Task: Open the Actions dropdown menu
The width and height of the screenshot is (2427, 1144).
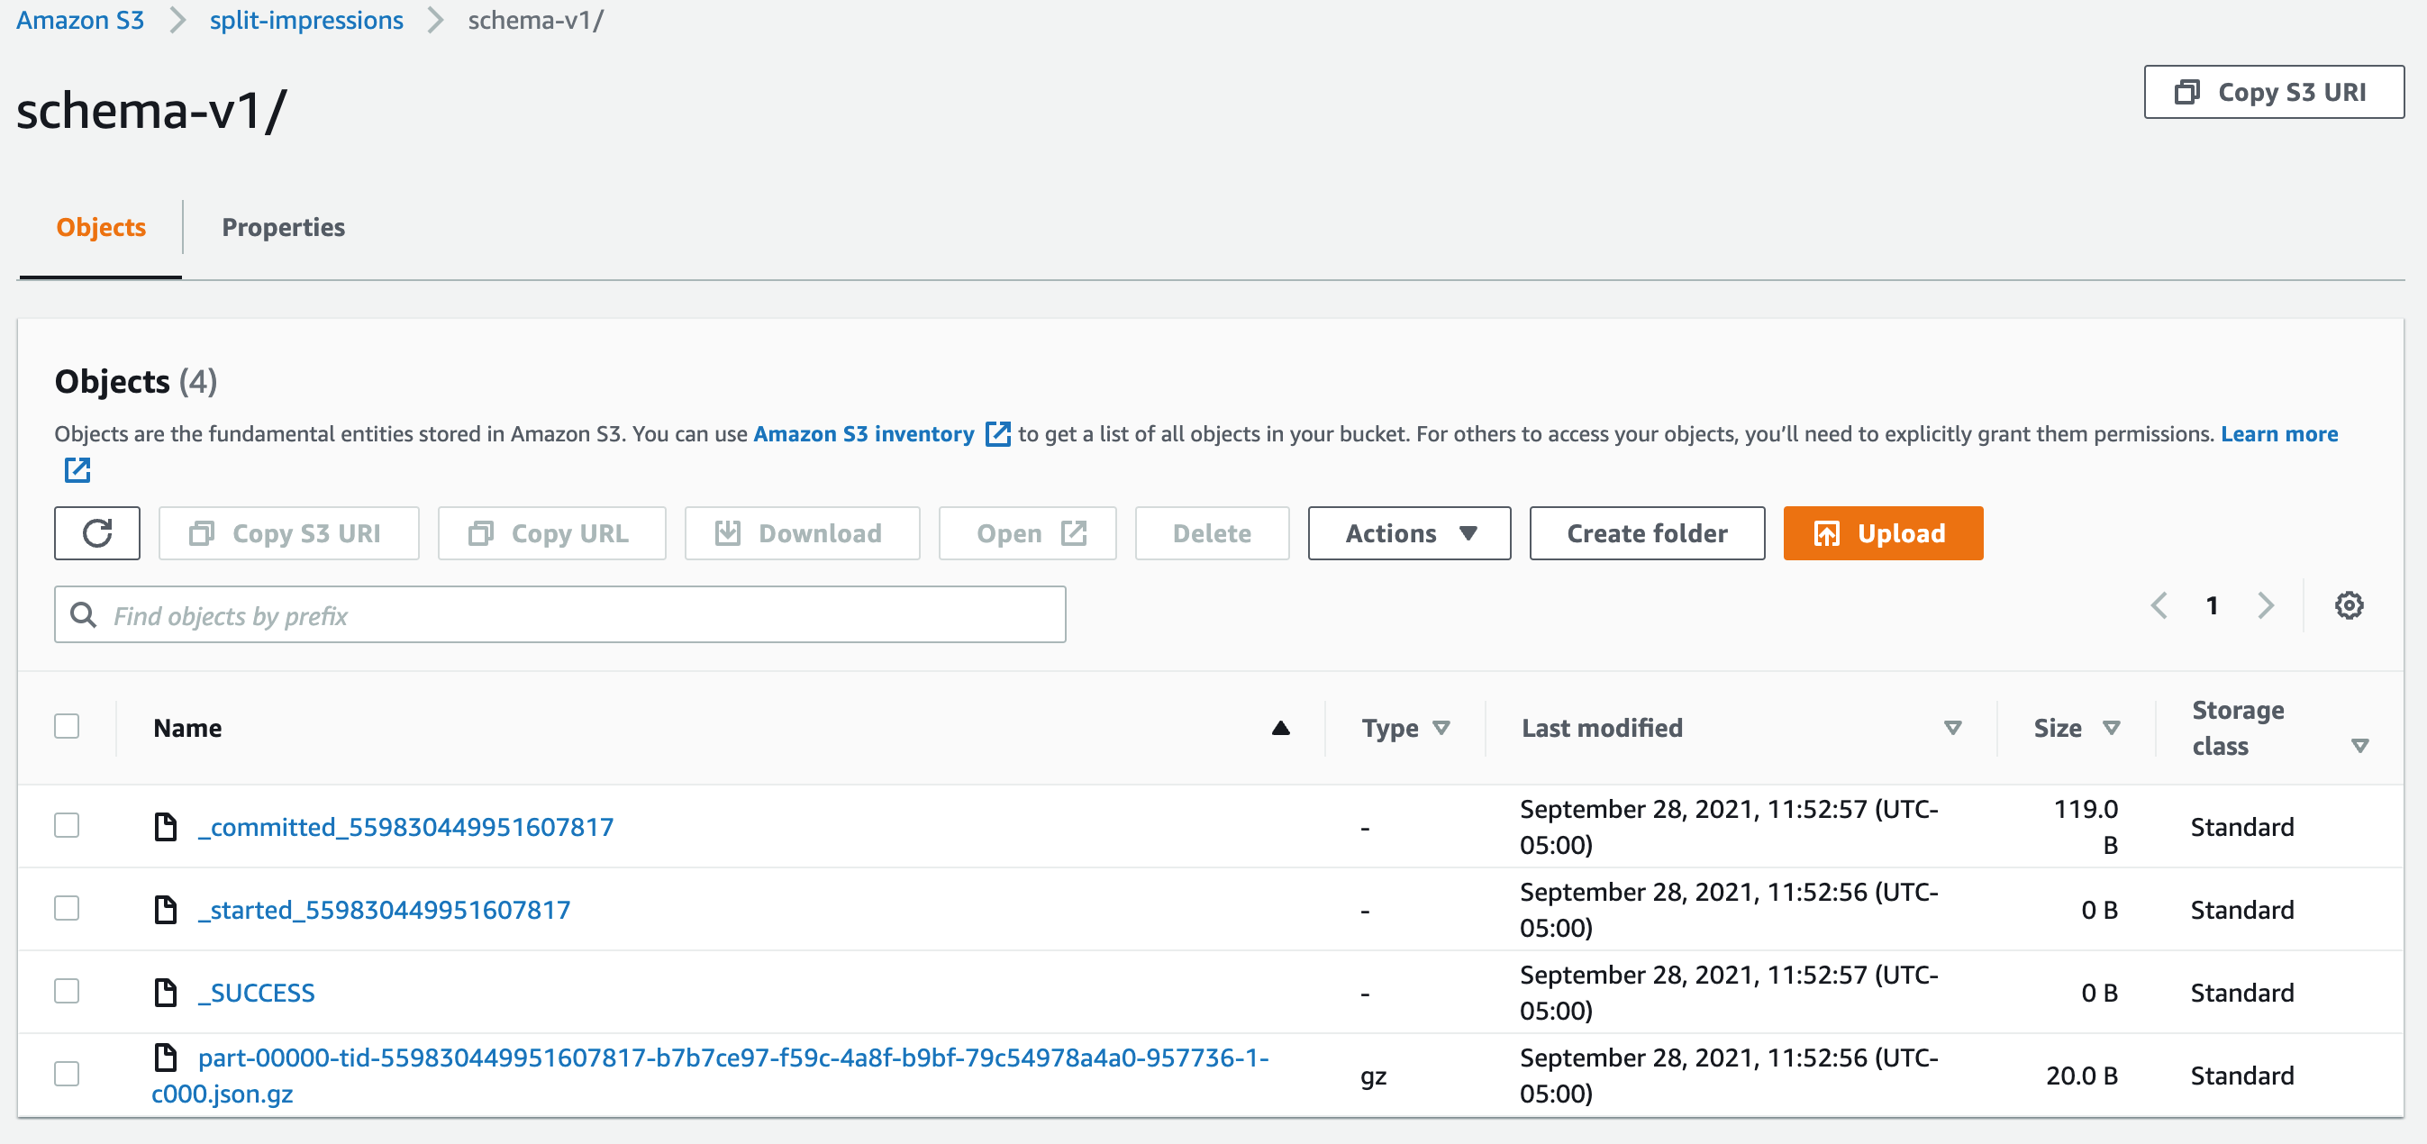Action: point(1408,533)
